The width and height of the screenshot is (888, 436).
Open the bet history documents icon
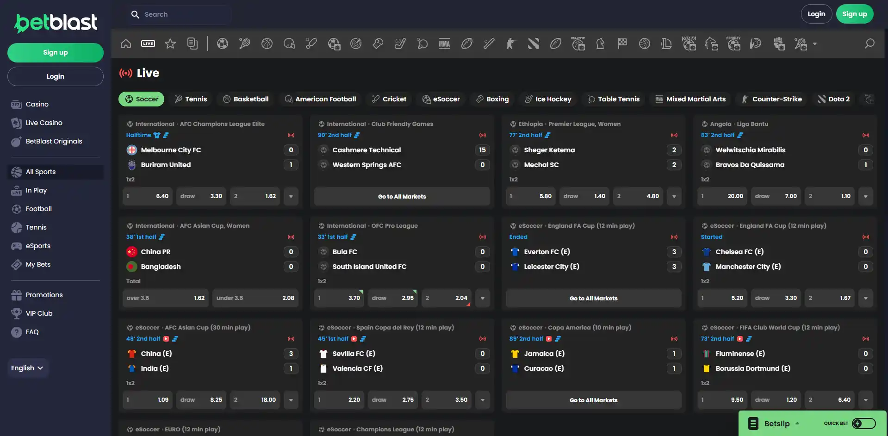coord(193,44)
